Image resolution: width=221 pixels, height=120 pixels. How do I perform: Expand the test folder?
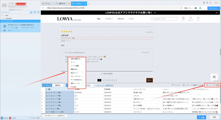tap(2, 16)
